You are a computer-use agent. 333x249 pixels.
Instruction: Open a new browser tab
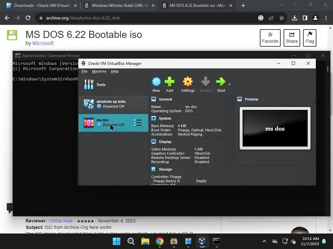243,6
